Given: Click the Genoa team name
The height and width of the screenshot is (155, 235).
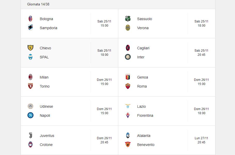Looking at the screenshot, I should tap(143, 77).
